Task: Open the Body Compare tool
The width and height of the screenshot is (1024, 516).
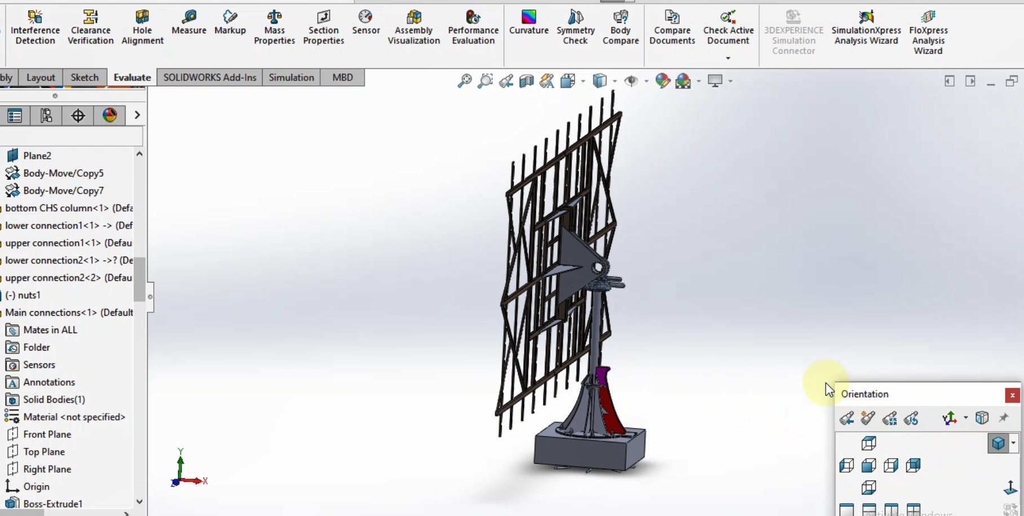Action: pyautogui.click(x=620, y=27)
